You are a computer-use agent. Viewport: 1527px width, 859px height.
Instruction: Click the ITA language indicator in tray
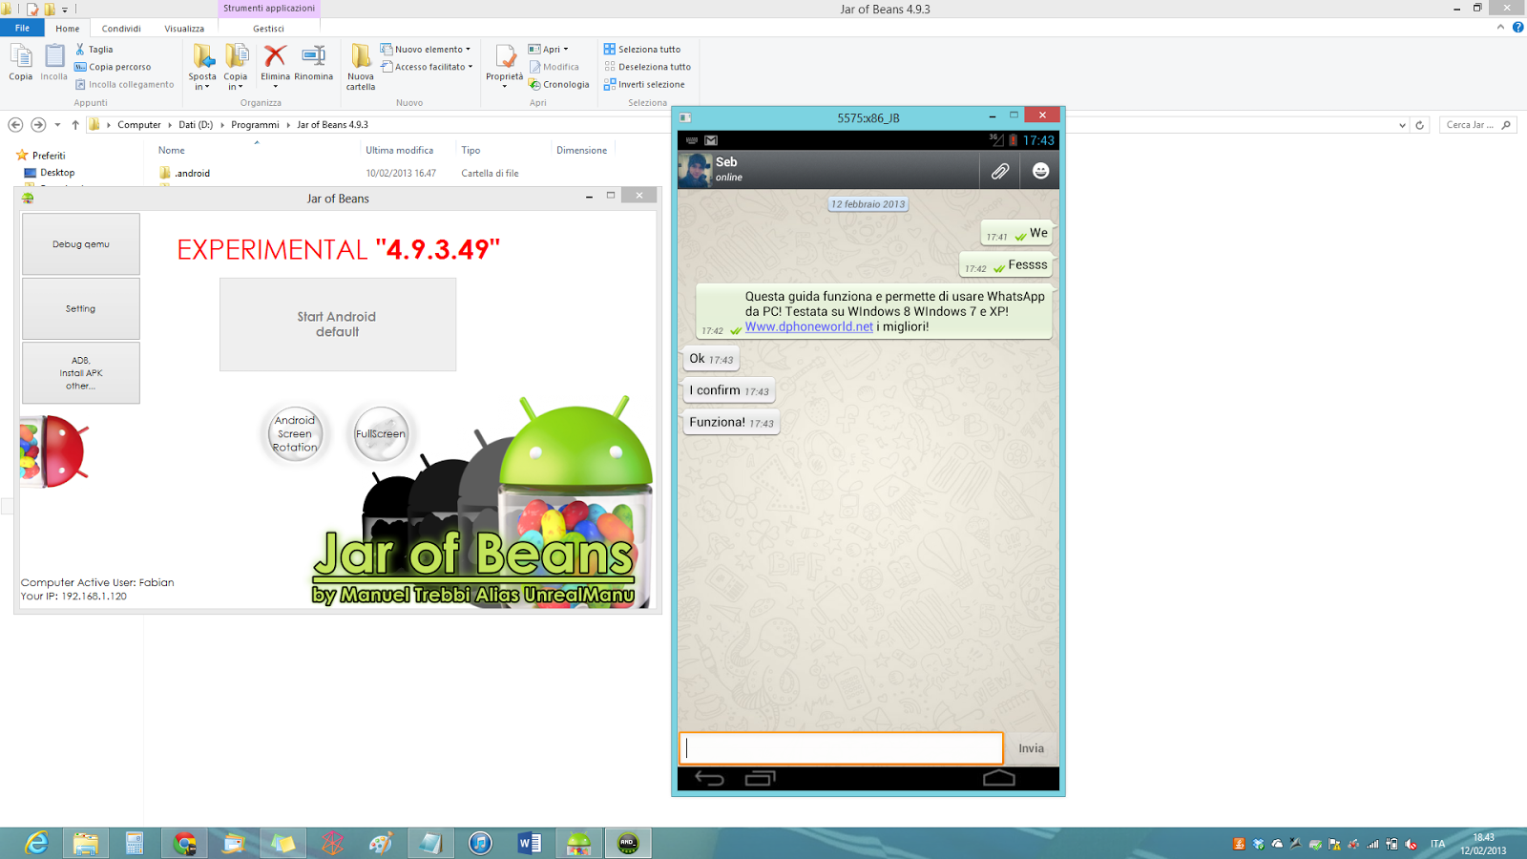pos(1437,844)
